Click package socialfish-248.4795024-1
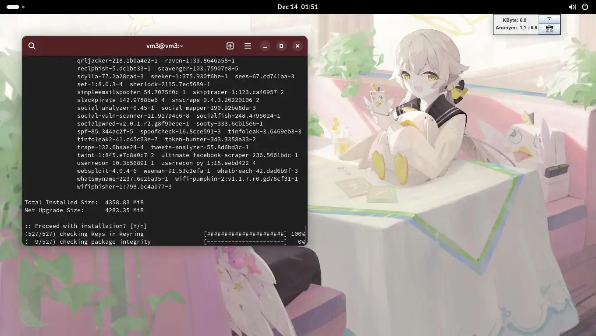Image resolution: width=596 pixels, height=336 pixels. [x=238, y=116]
